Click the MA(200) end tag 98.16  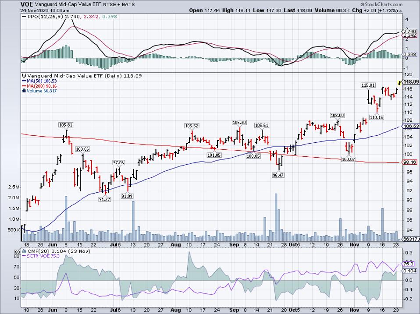(410, 162)
